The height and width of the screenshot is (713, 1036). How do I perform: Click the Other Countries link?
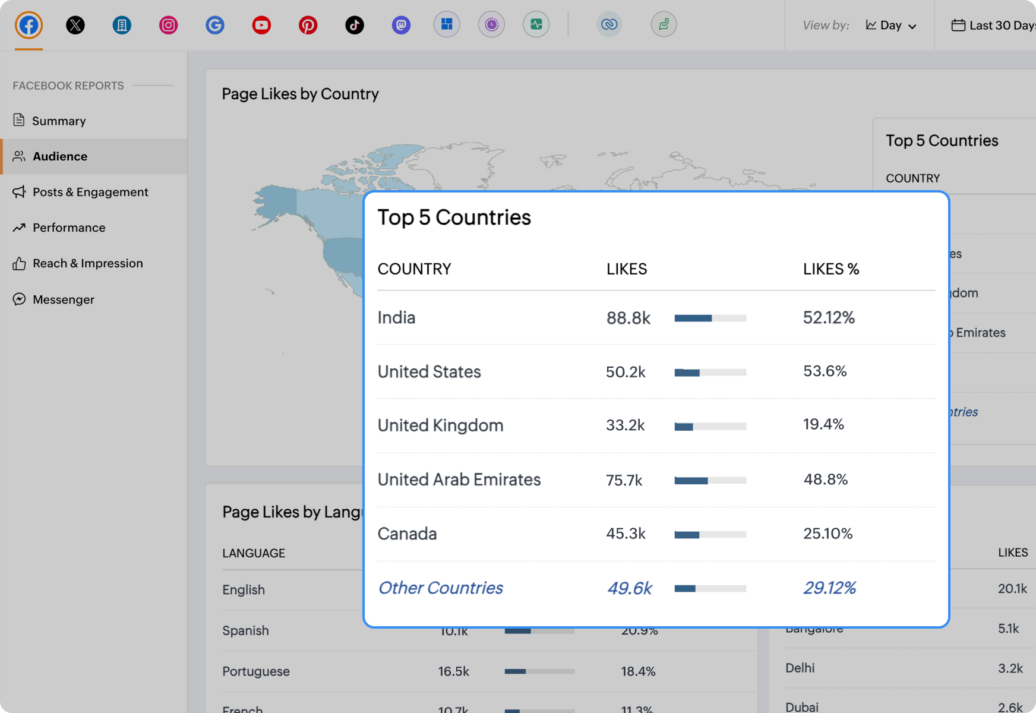[440, 588]
